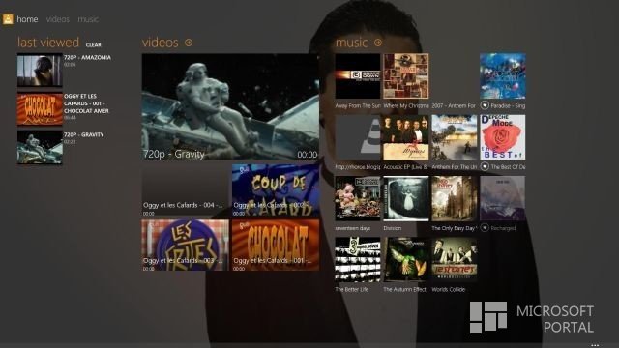Image resolution: width=619 pixels, height=348 pixels.
Task: Click the Paradise - Sing label text
Action: (x=508, y=105)
